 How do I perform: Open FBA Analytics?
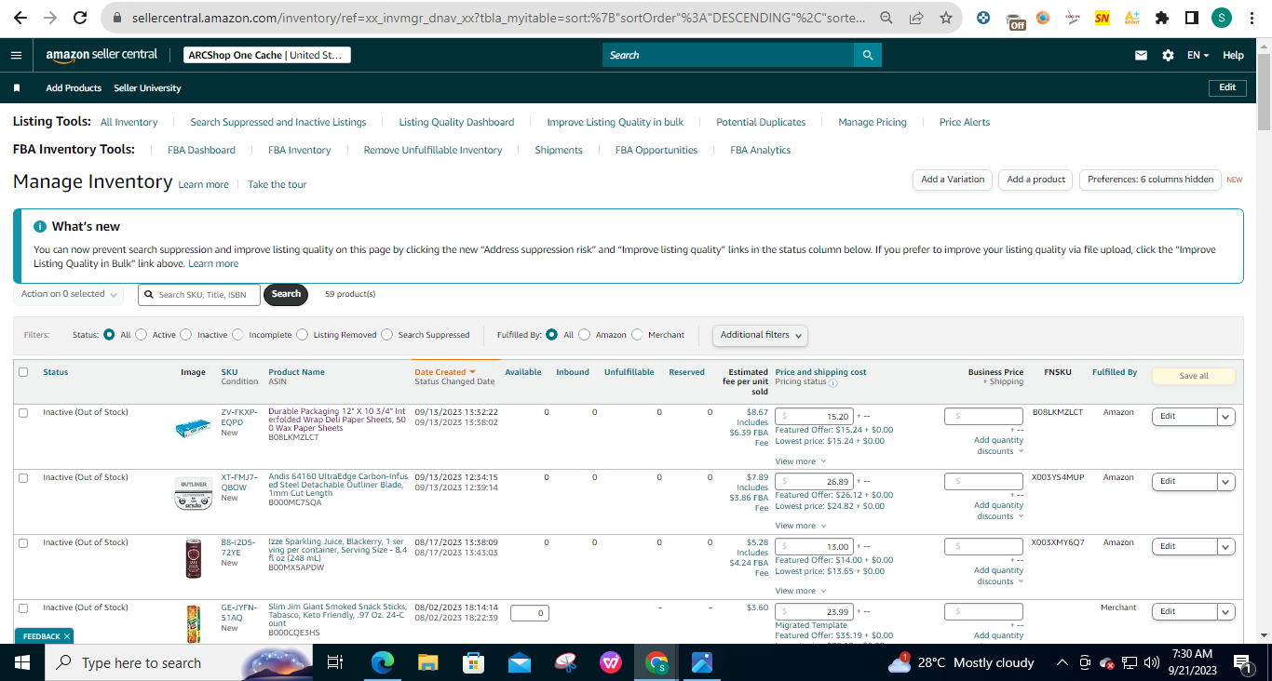pyautogui.click(x=761, y=150)
